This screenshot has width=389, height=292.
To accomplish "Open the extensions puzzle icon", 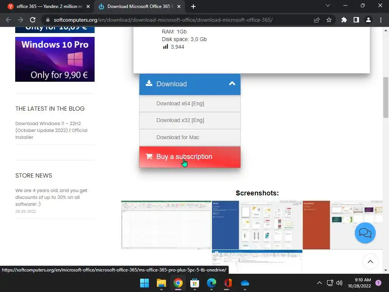I will pos(344,20).
